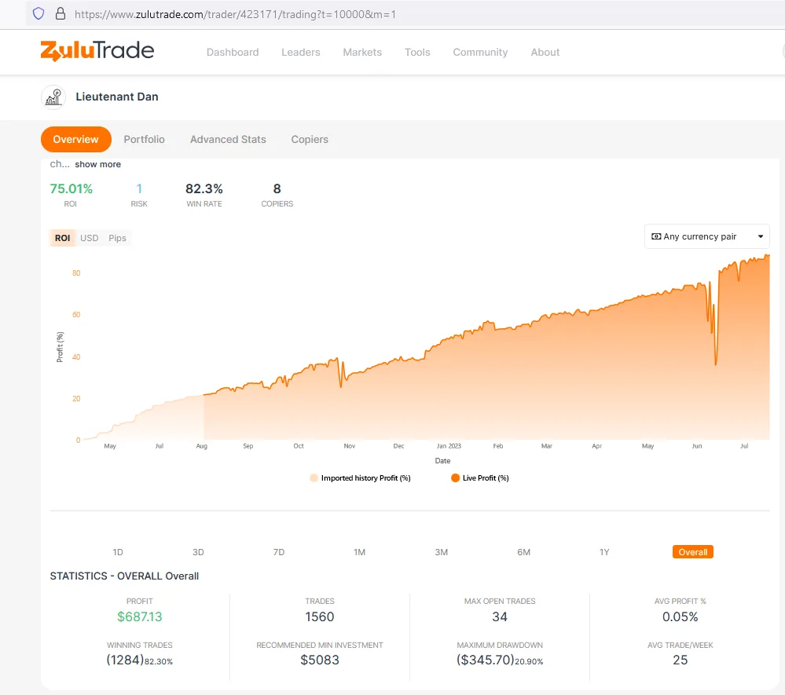Click the currency pair dropdown arrow
This screenshot has width=785, height=695.
pyautogui.click(x=761, y=236)
